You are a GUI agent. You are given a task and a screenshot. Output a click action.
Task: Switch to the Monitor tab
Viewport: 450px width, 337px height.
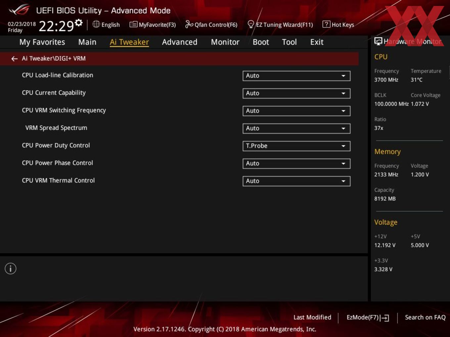coord(225,42)
